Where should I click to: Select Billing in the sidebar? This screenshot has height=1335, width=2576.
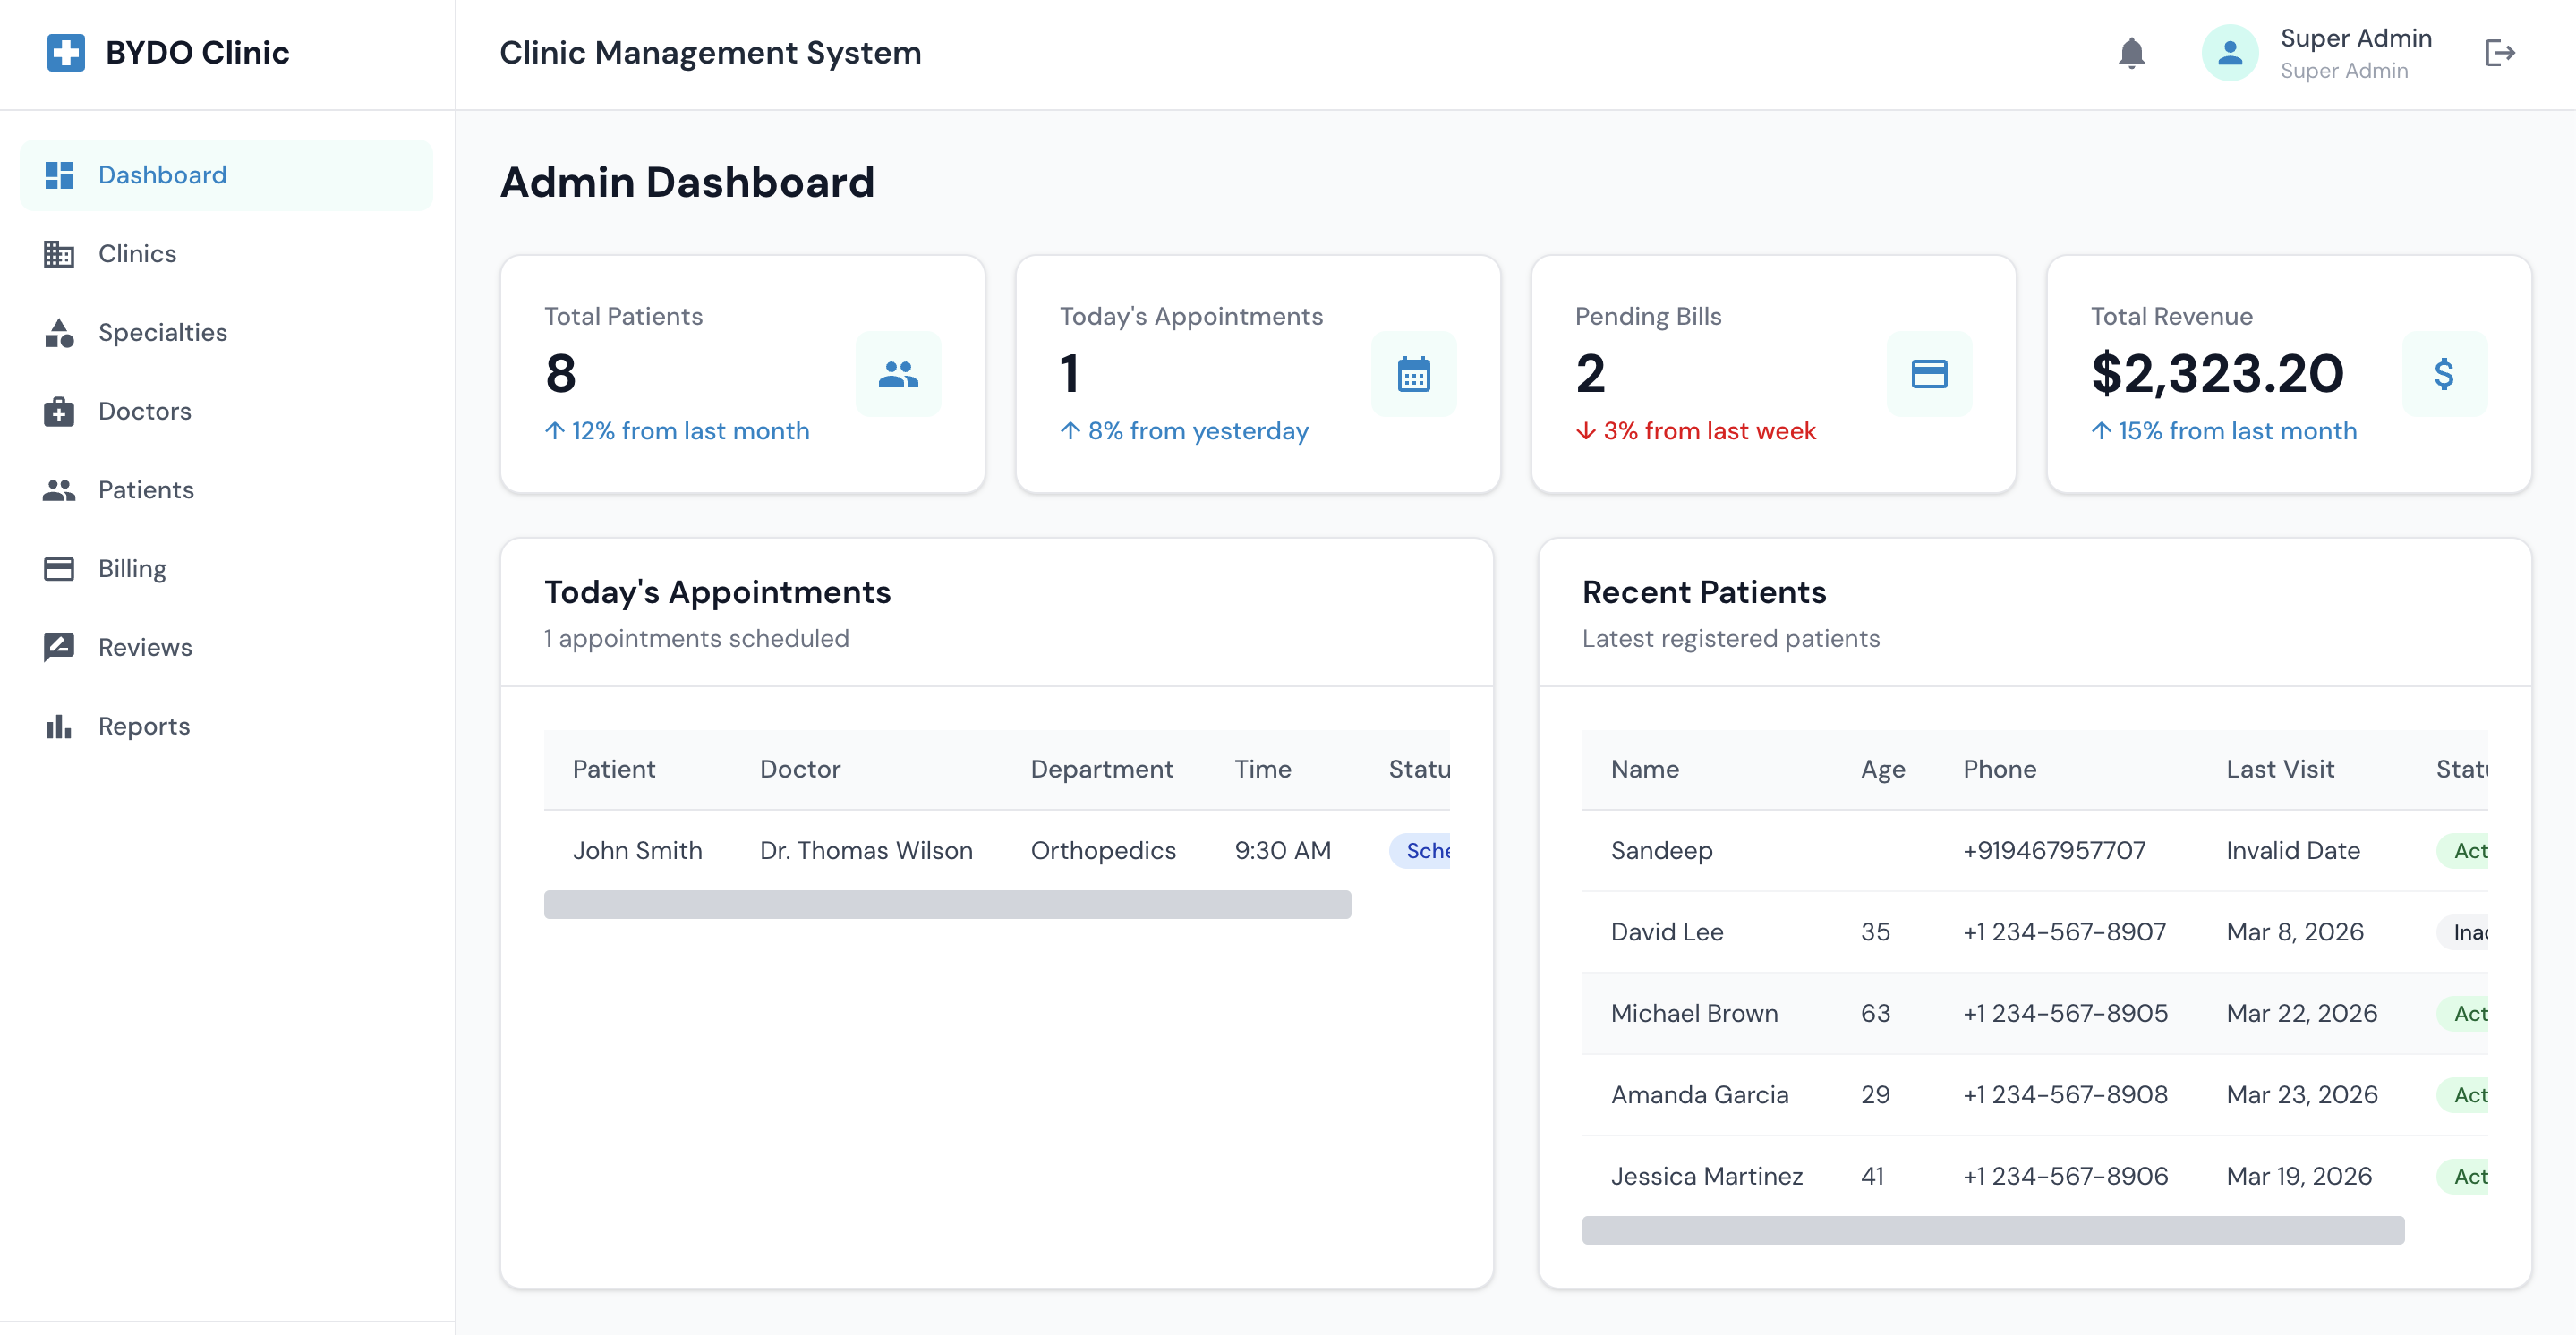[x=226, y=569]
